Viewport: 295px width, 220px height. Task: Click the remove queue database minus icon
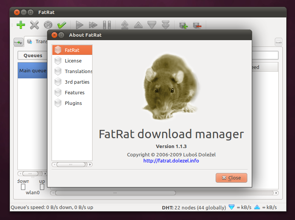197,25
